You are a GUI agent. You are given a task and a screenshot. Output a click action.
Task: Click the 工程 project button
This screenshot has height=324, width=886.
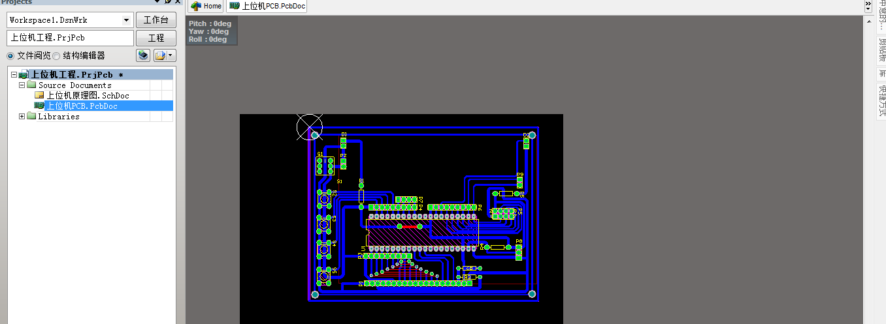coord(156,38)
